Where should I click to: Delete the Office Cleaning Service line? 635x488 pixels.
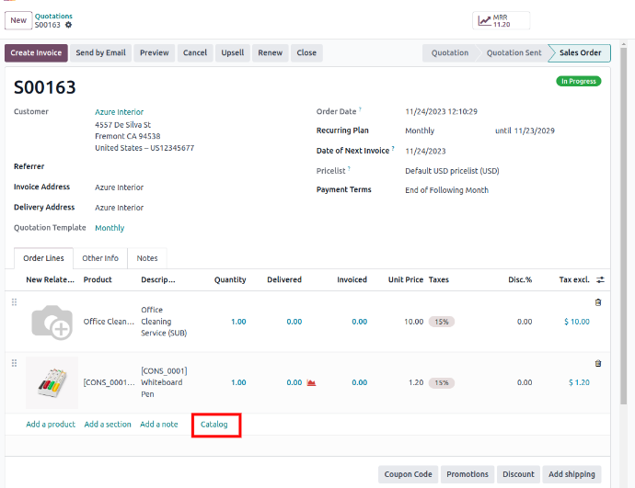pyautogui.click(x=598, y=302)
